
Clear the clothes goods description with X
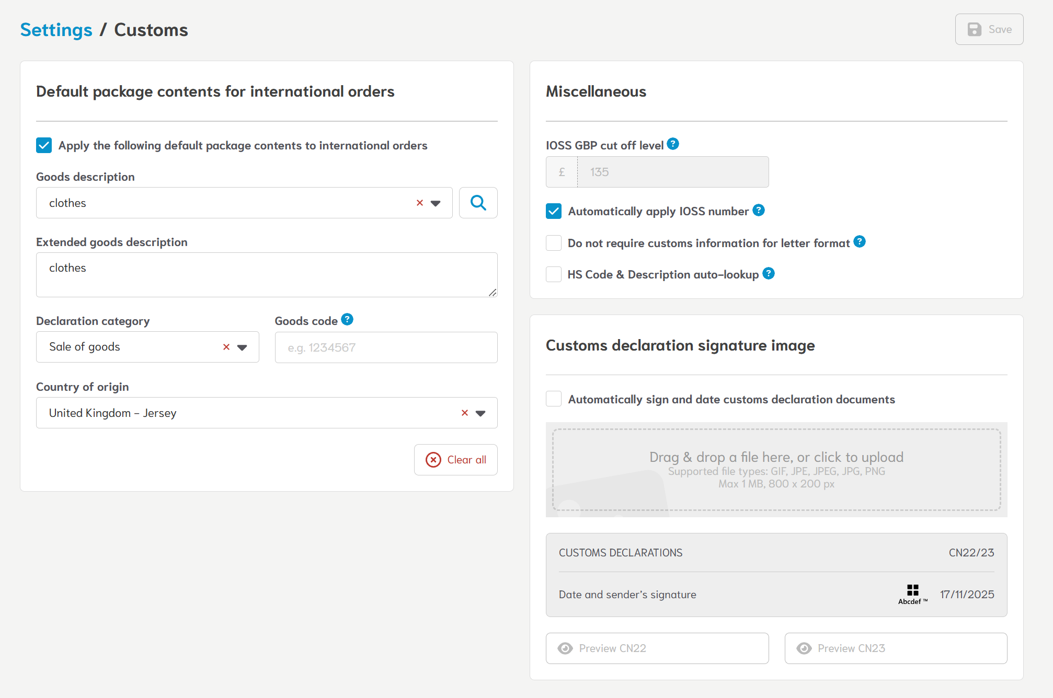[x=419, y=203]
